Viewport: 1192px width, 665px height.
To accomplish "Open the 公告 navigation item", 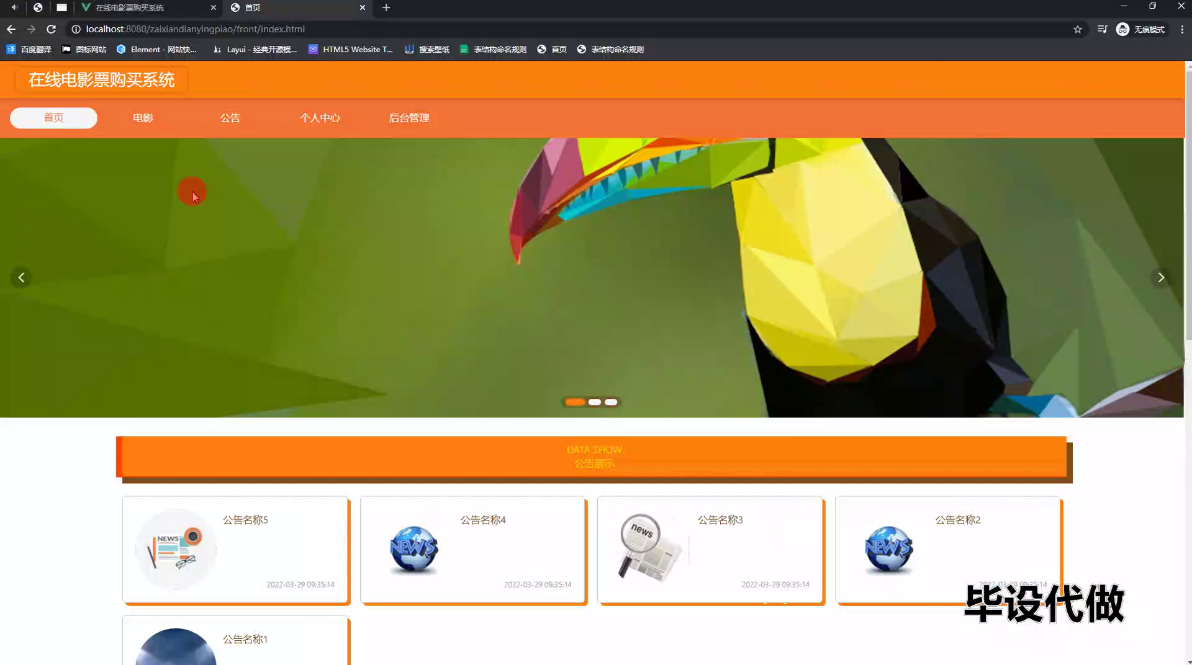I will (230, 118).
